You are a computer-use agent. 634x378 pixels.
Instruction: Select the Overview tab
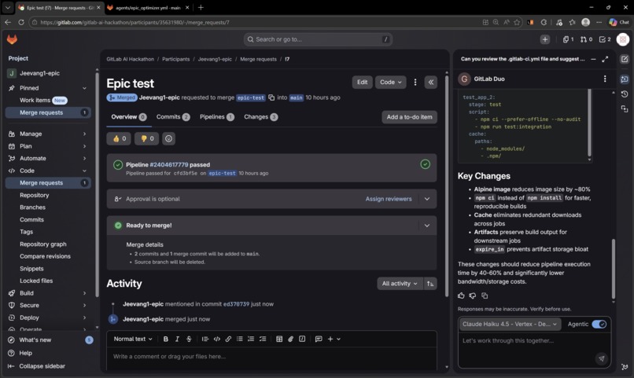coord(128,117)
